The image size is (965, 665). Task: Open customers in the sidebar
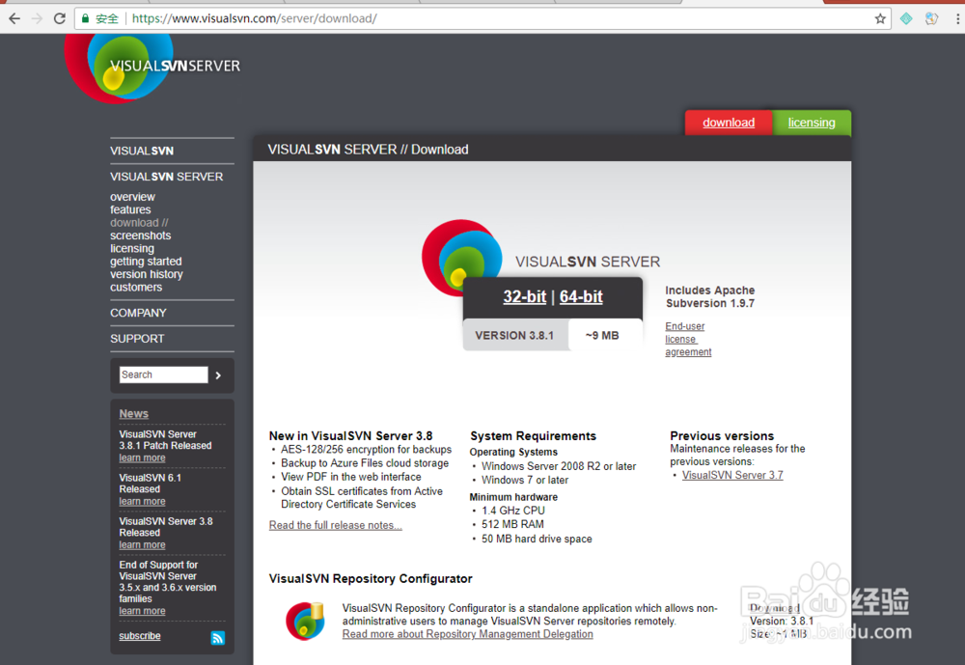(136, 288)
